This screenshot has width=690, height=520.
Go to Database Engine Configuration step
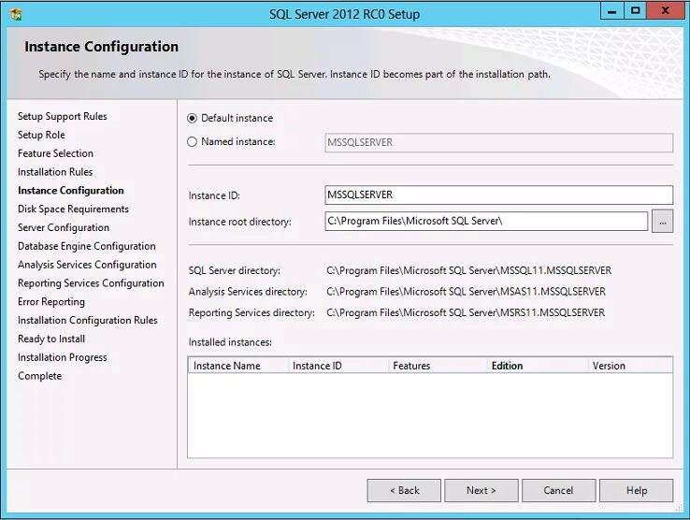[x=87, y=246]
